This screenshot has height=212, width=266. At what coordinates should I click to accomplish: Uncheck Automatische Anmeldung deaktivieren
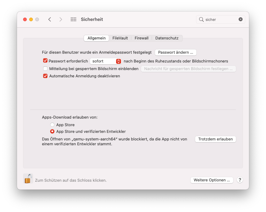point(45,76)
